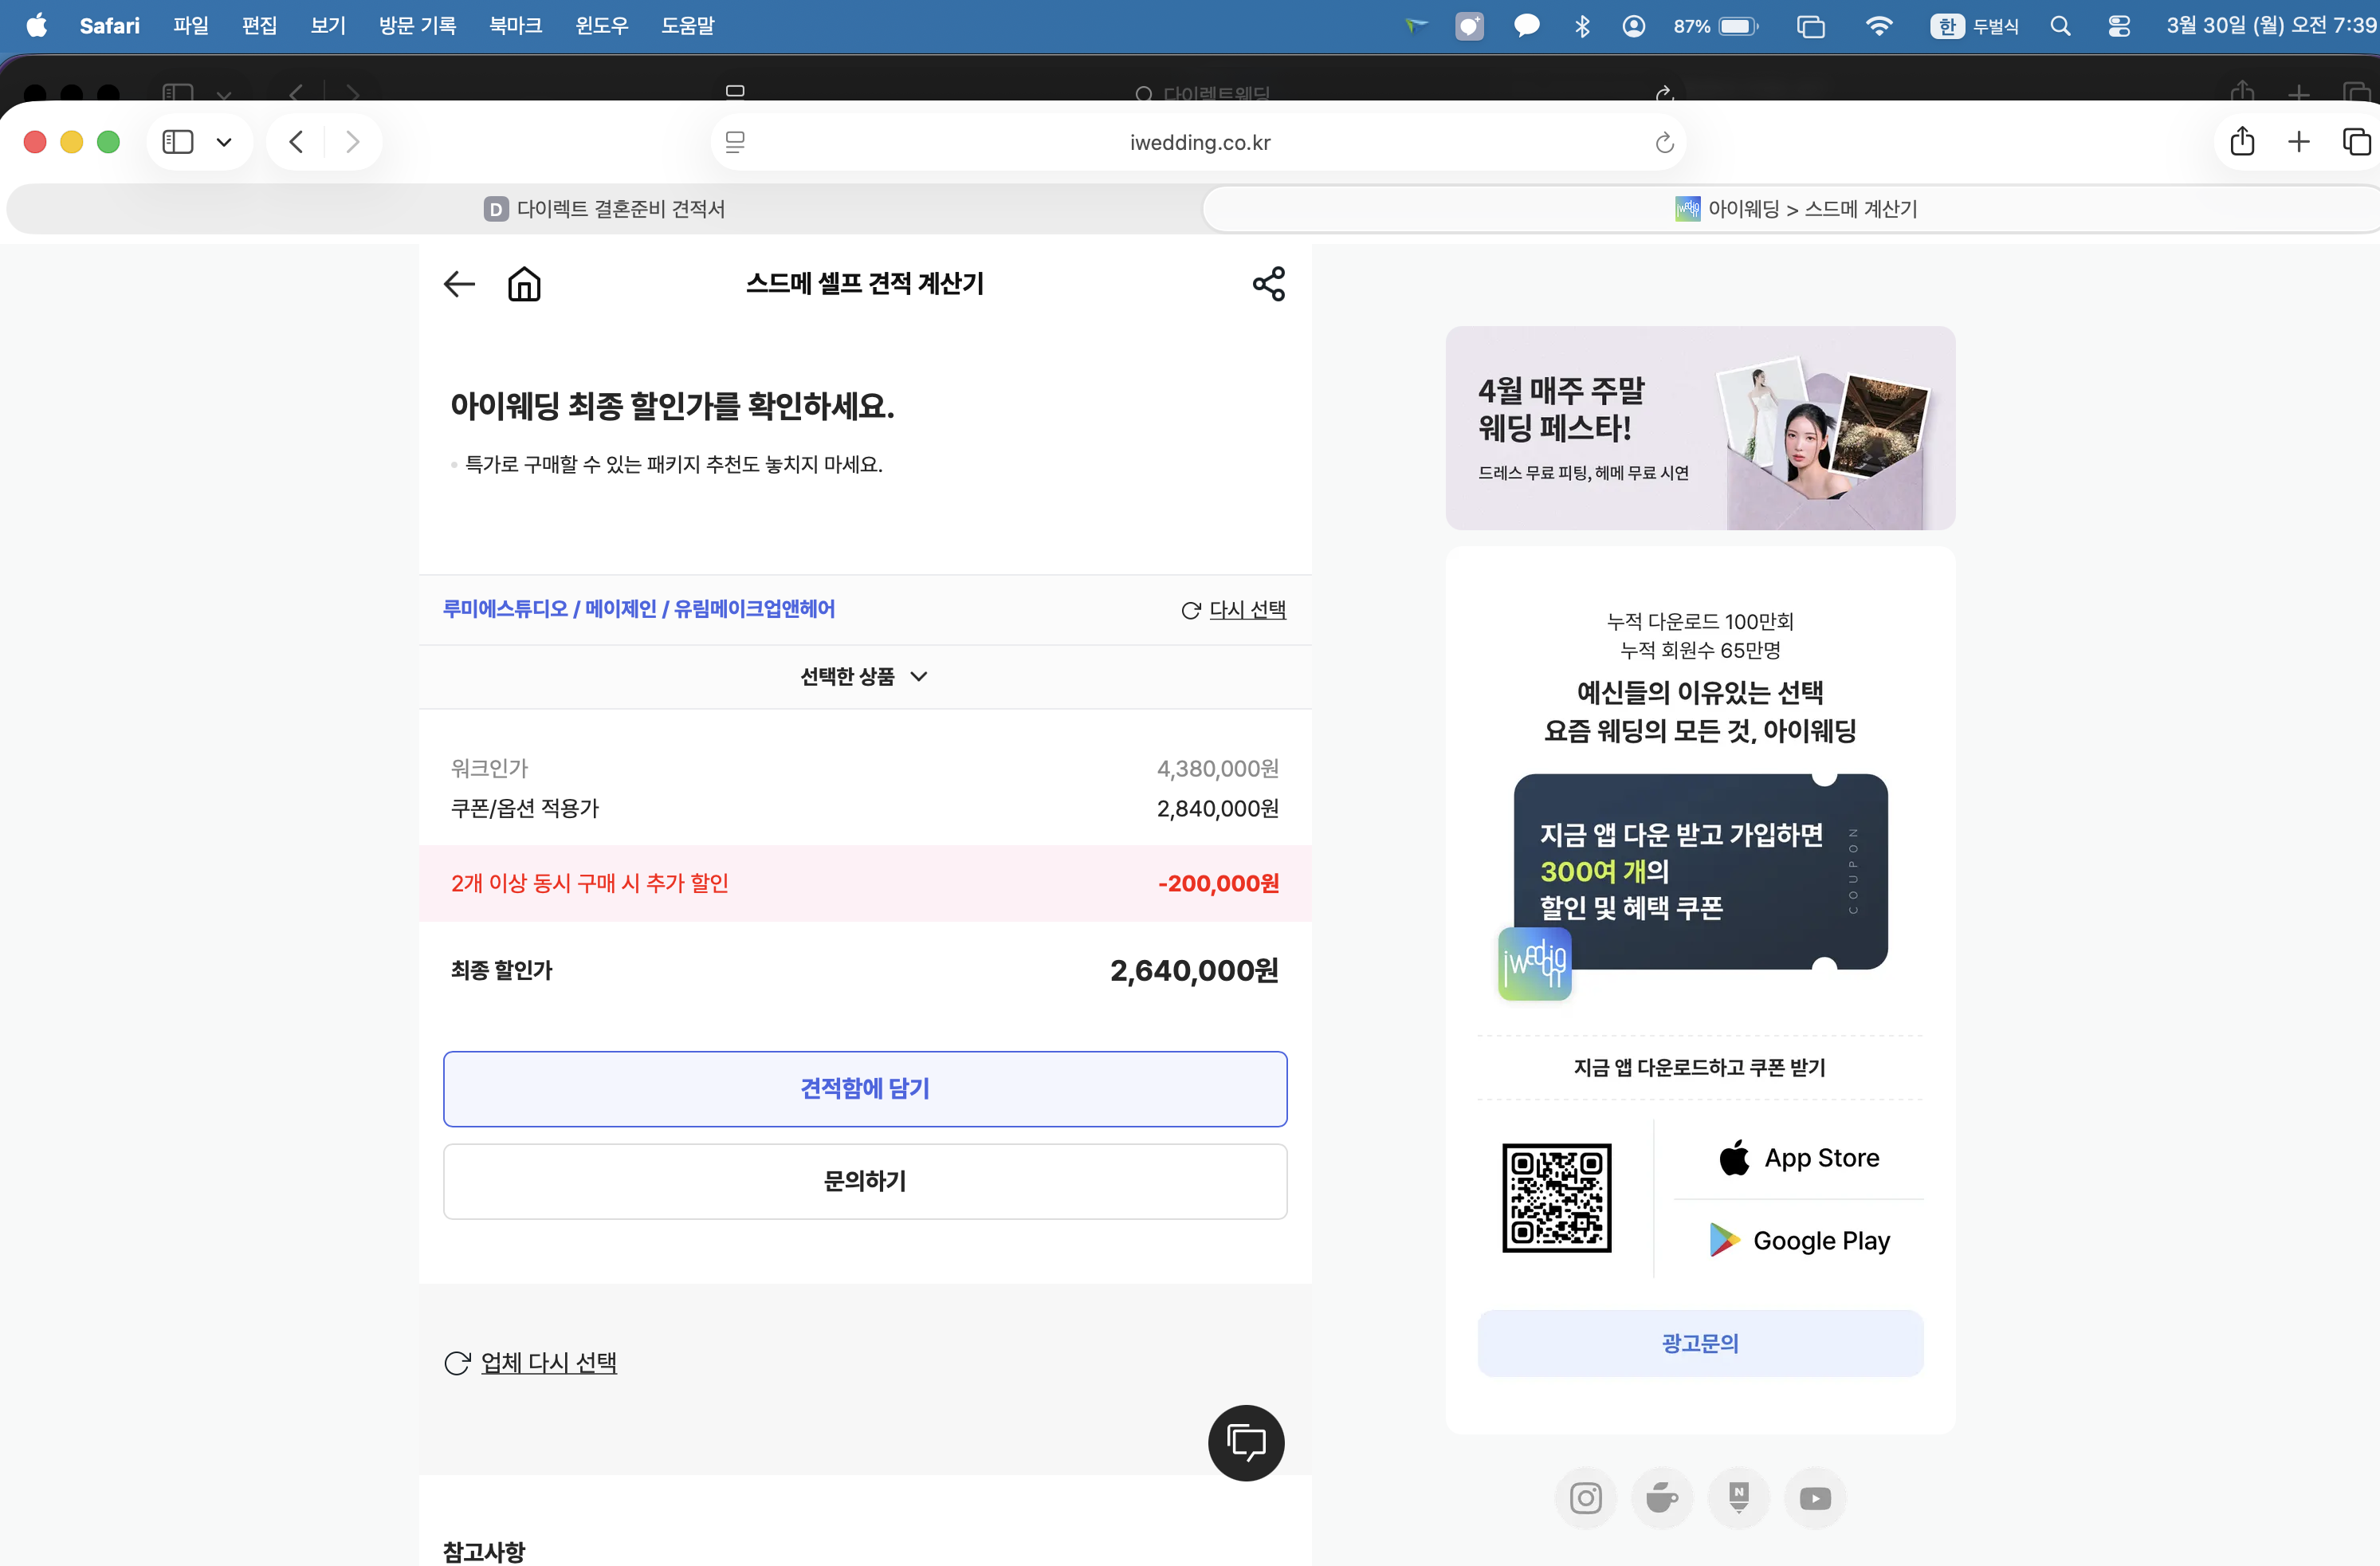Expand the 선택한 상품 section
2380x1566 pixels.
click(x=864, y=676)
